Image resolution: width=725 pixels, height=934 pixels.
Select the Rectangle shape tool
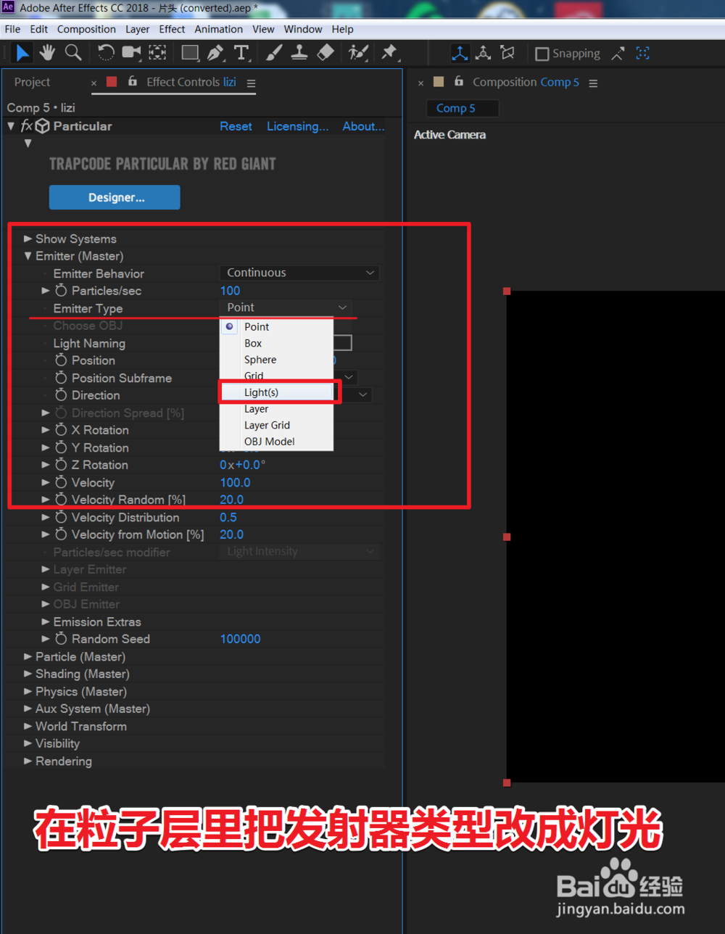click(191, 53)
